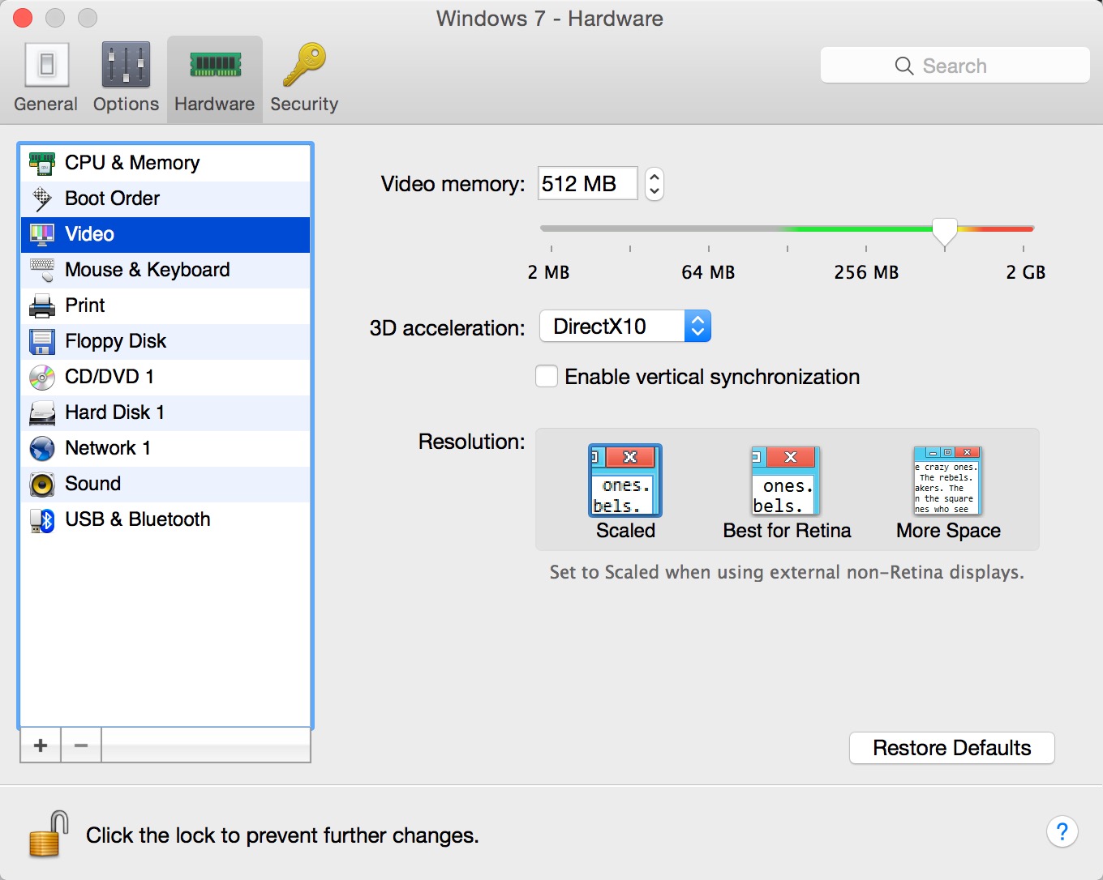This screenshot has width=1103, height=880.
Task: Open help with the question mark button
Action: 1062,831
